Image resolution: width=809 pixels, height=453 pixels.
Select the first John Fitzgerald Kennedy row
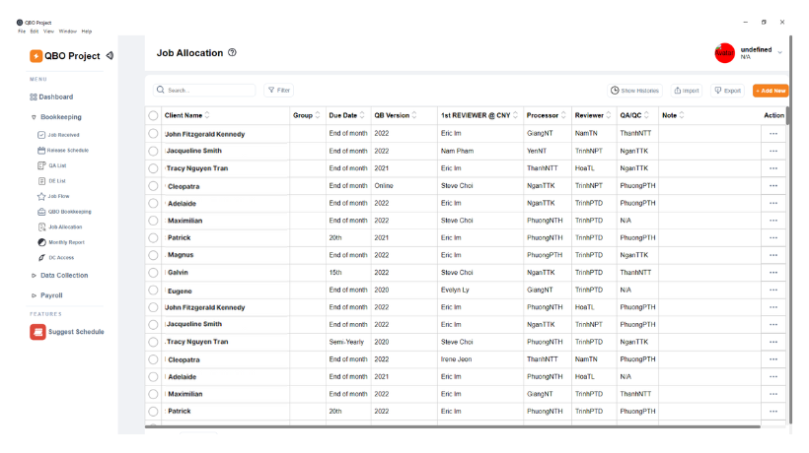(x=153, y=133)
